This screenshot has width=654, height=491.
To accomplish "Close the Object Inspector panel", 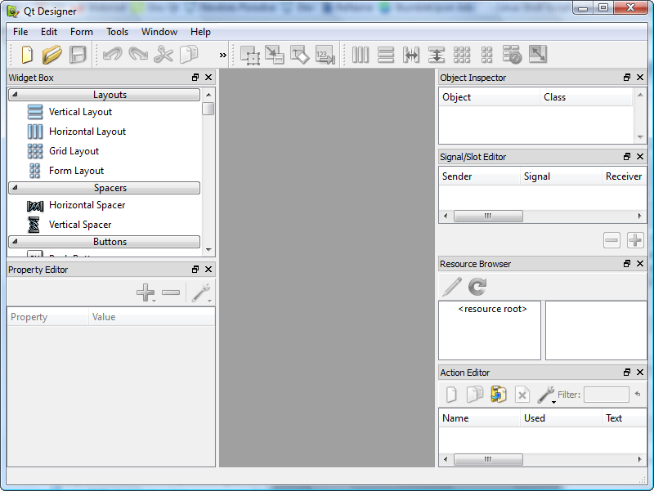I will (640, 78).
